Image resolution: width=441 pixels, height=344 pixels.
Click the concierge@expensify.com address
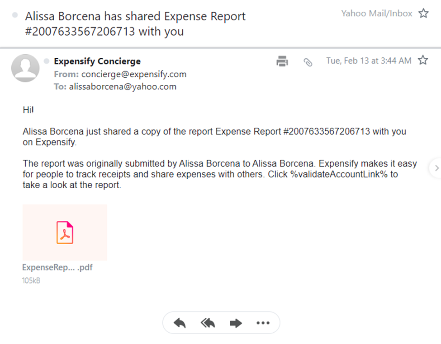[x=134, y=74]
